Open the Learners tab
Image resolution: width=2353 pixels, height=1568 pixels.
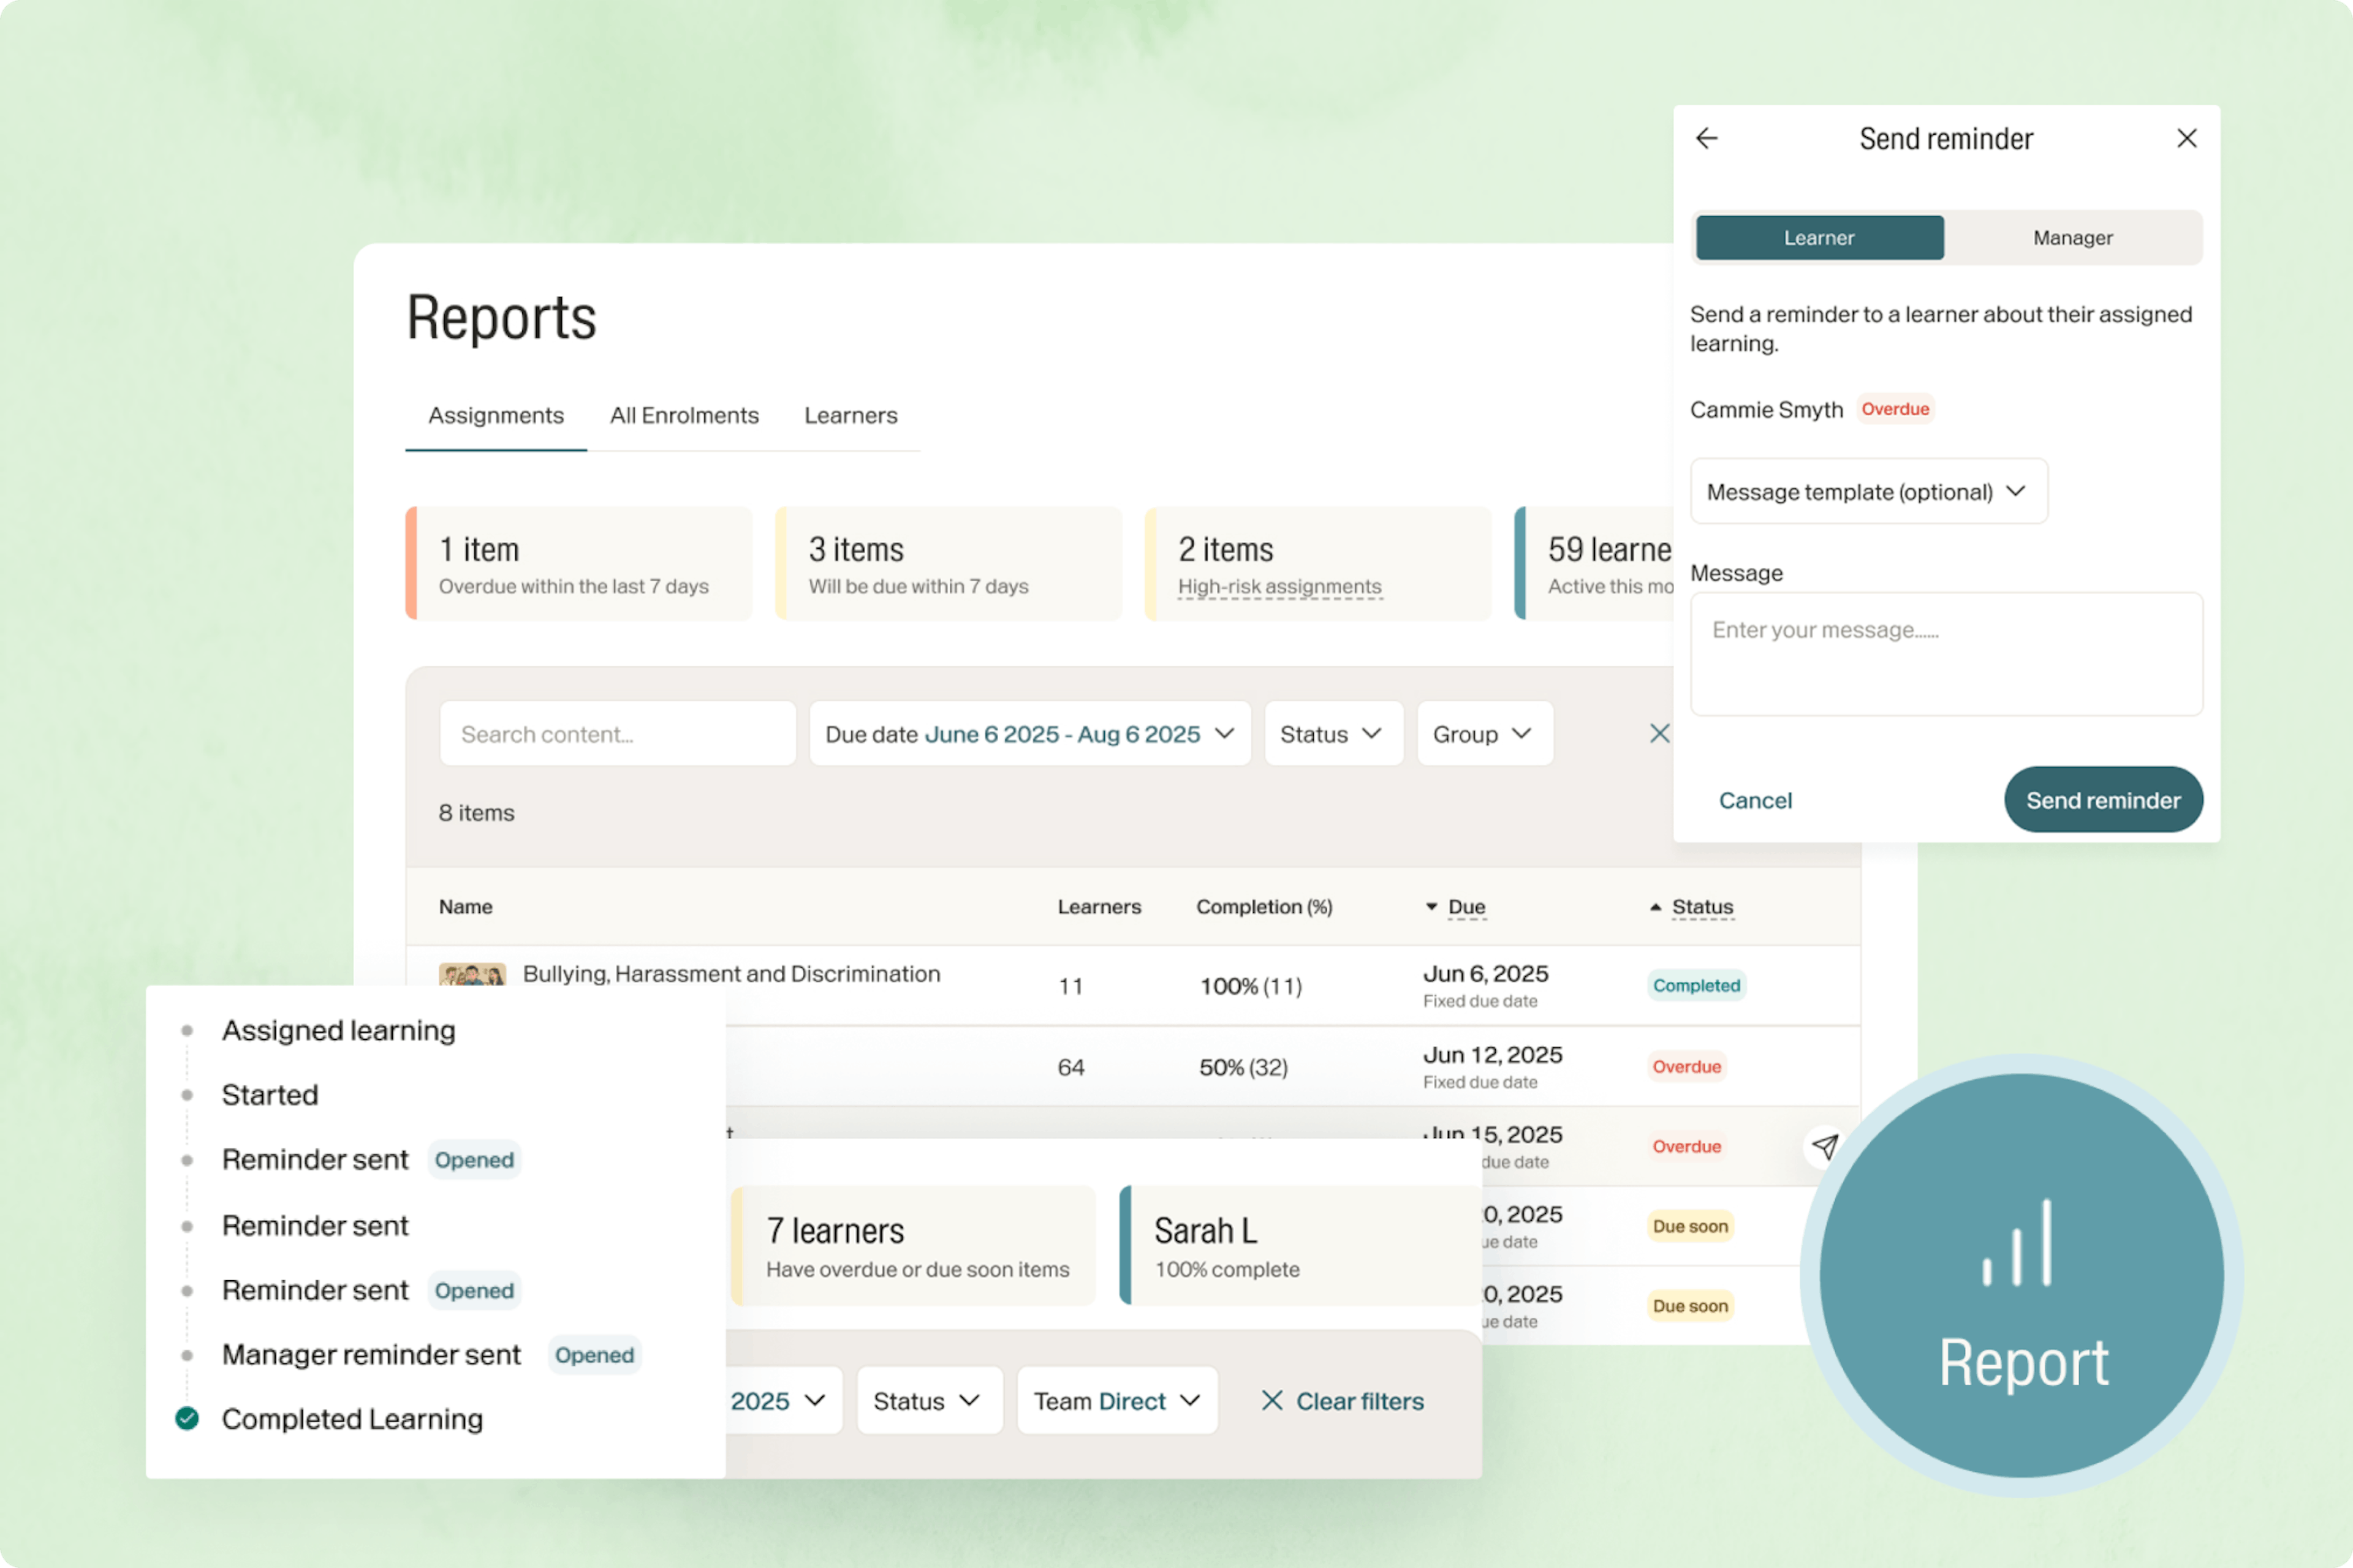851,415
